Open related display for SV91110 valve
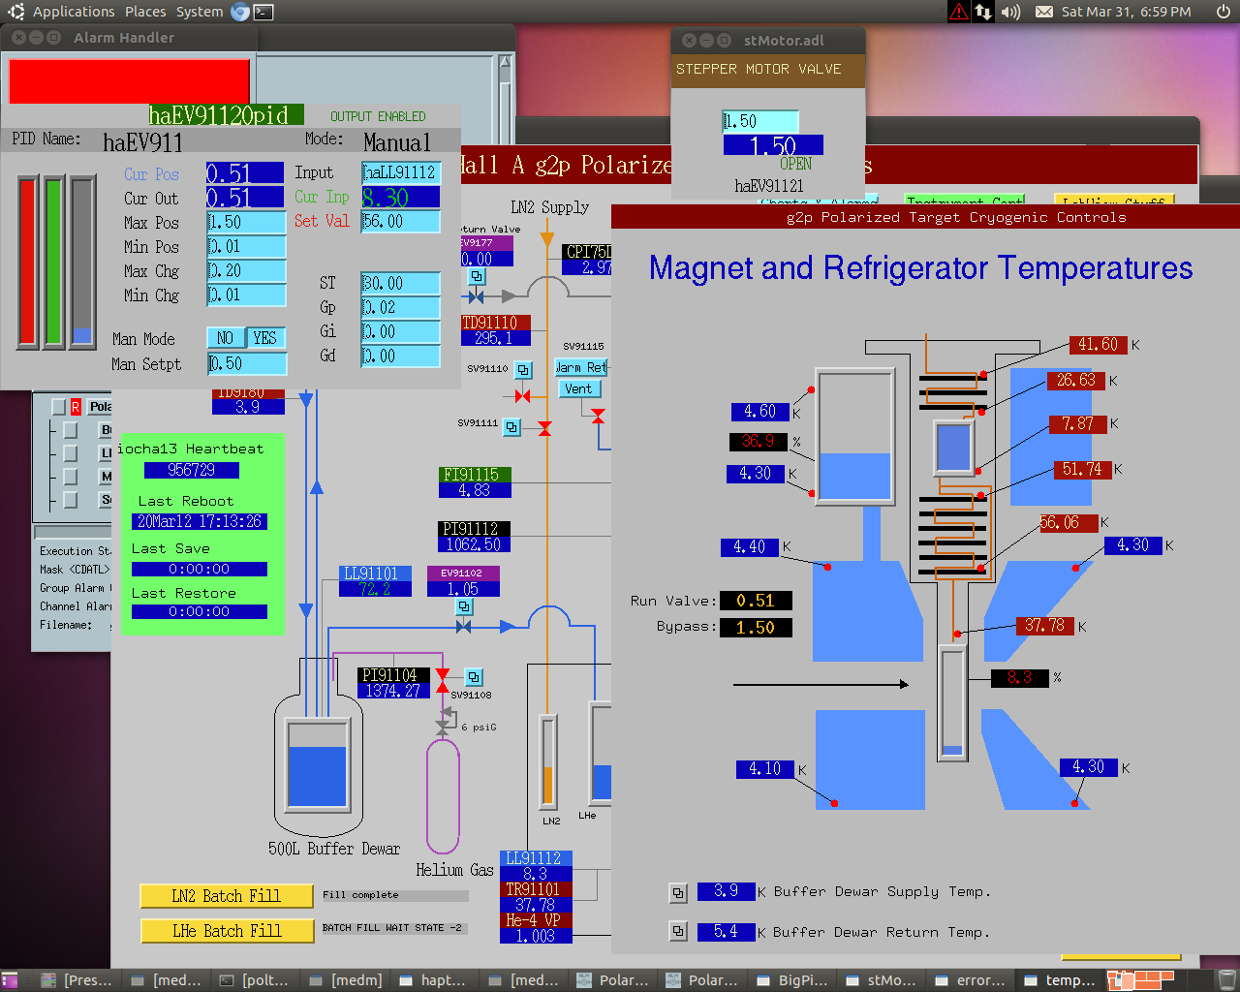 pos(523,370)
